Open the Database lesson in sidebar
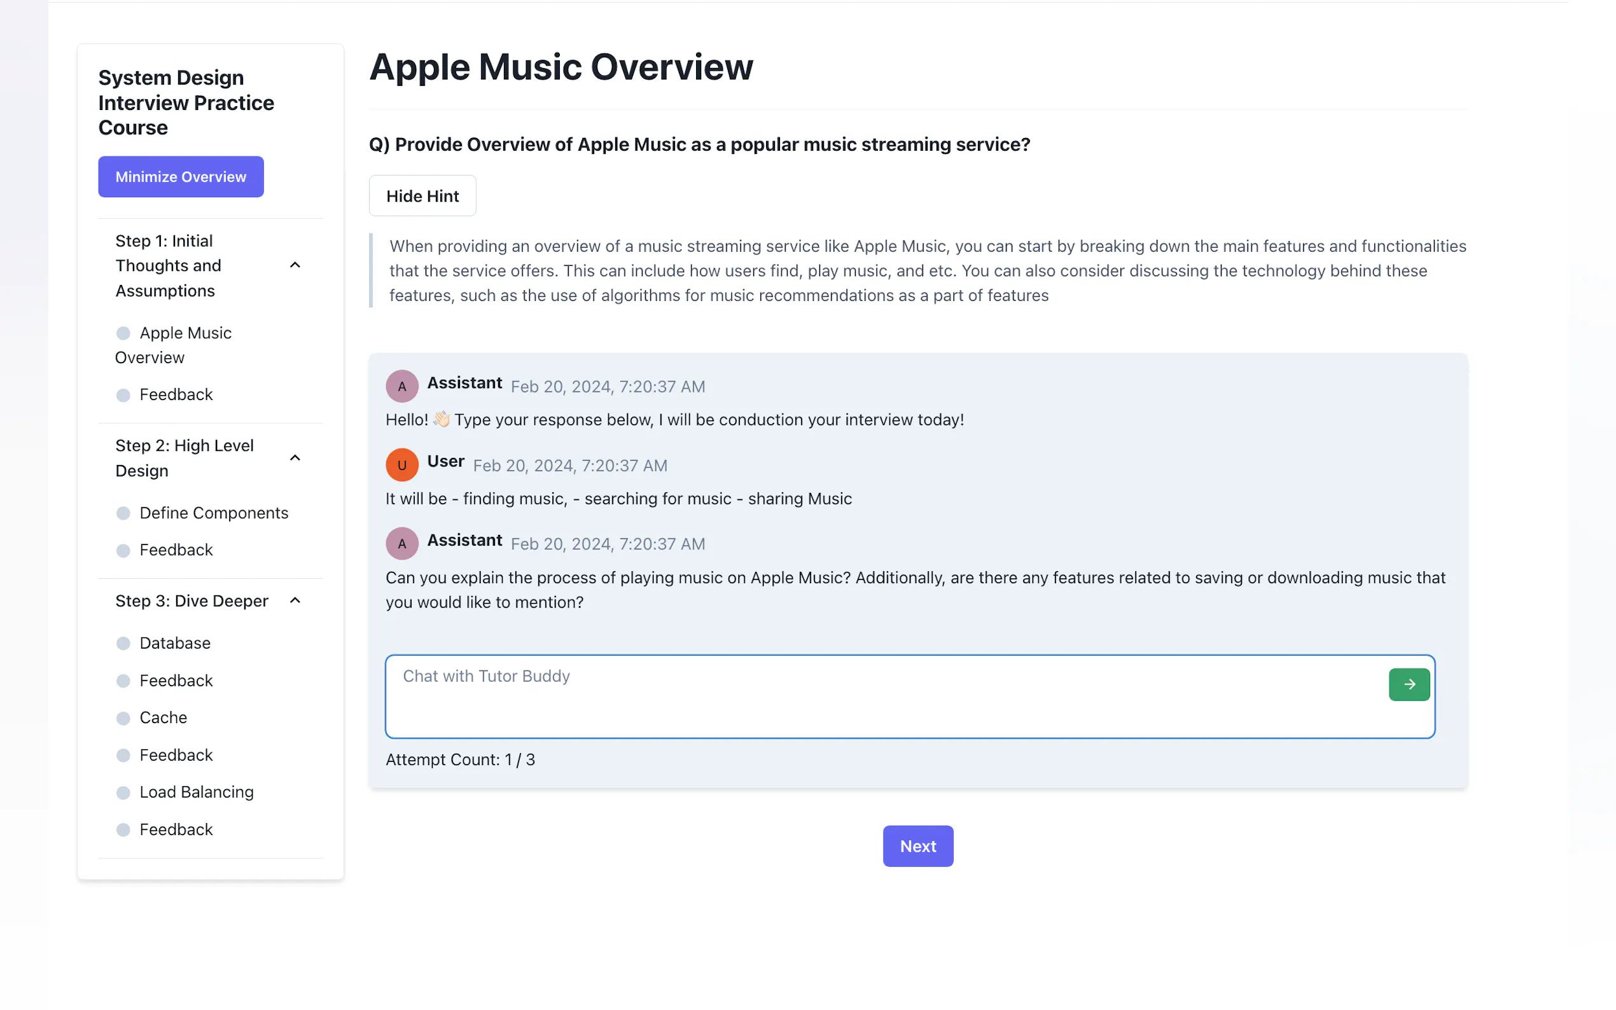Viewport: 1616px width, 1010px height. [174, 643]
